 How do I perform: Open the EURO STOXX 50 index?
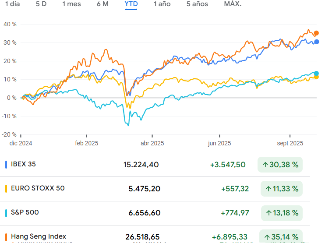click(x=38, y=189)
